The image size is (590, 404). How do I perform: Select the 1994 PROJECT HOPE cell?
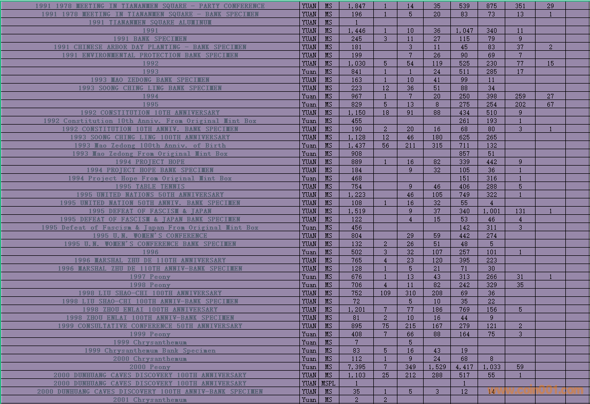150,162
